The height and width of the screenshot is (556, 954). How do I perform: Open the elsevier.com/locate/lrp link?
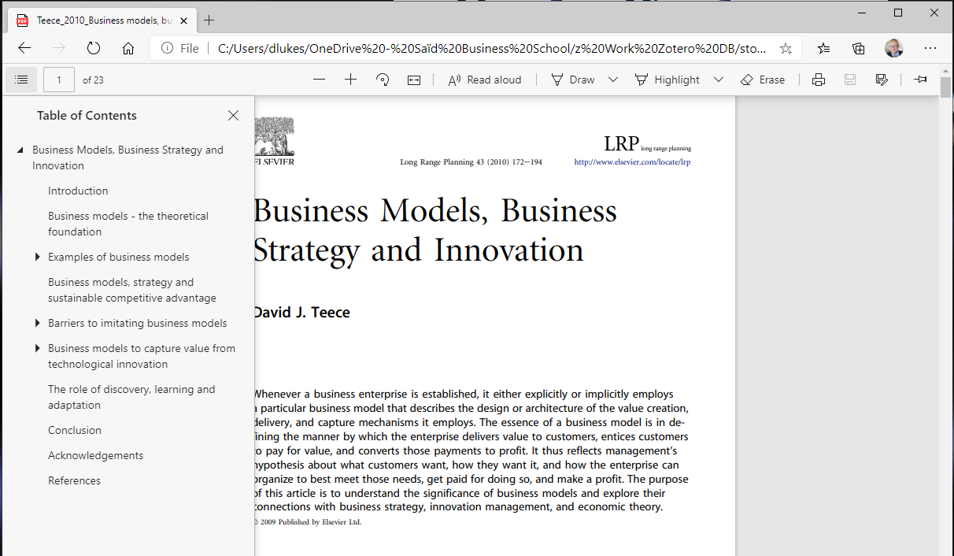pos(632,162)
